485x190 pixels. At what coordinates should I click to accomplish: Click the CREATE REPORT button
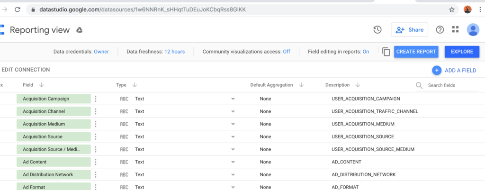(x=416, y=52)
